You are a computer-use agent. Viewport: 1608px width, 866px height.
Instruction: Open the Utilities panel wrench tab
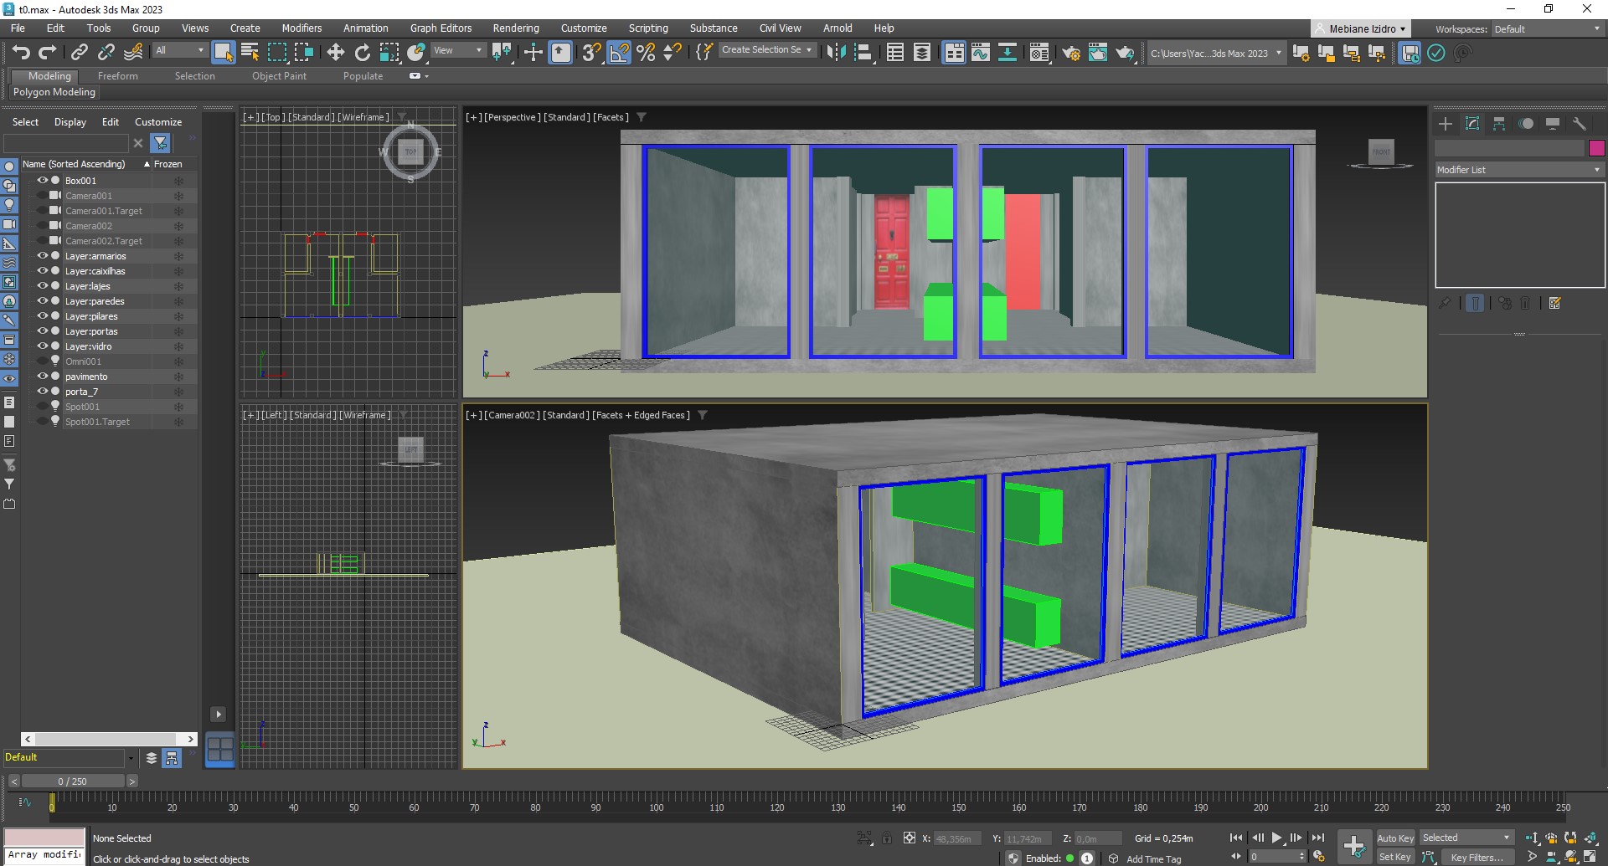coord(1579,124)
